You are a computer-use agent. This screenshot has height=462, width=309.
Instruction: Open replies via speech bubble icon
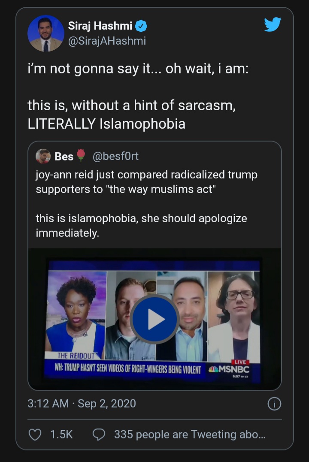99,435
